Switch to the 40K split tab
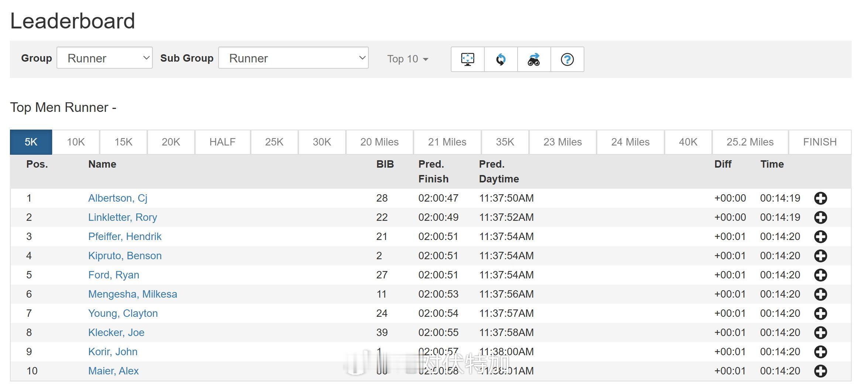 [x=688, y=142]
